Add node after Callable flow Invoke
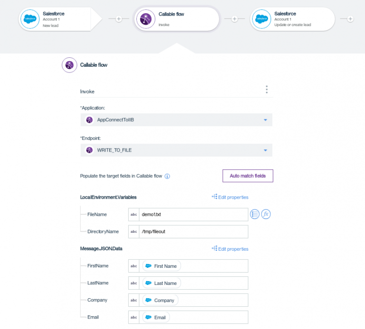The height and width of the screenshot is (329, 365). point(235,19)
